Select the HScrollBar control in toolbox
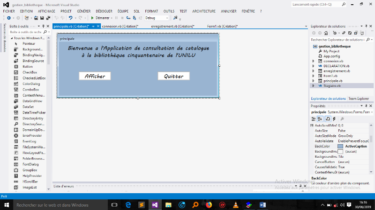This screenshot has height=210, width=375. click(x=30, y=182)
